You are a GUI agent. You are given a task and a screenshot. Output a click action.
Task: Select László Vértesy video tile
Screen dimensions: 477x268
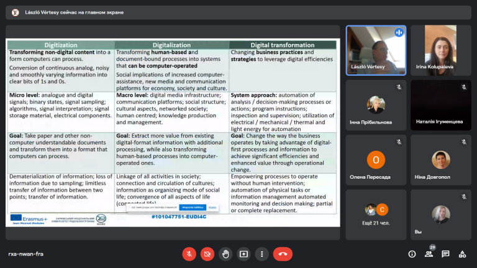click(x=376, y=50)
